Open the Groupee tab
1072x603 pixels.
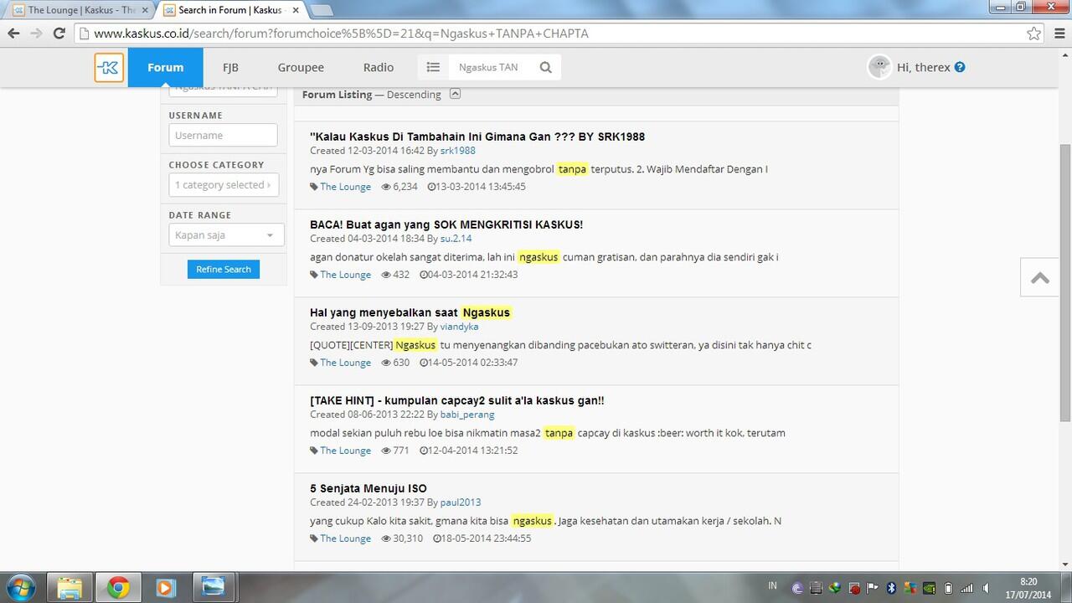pos(301,67)
